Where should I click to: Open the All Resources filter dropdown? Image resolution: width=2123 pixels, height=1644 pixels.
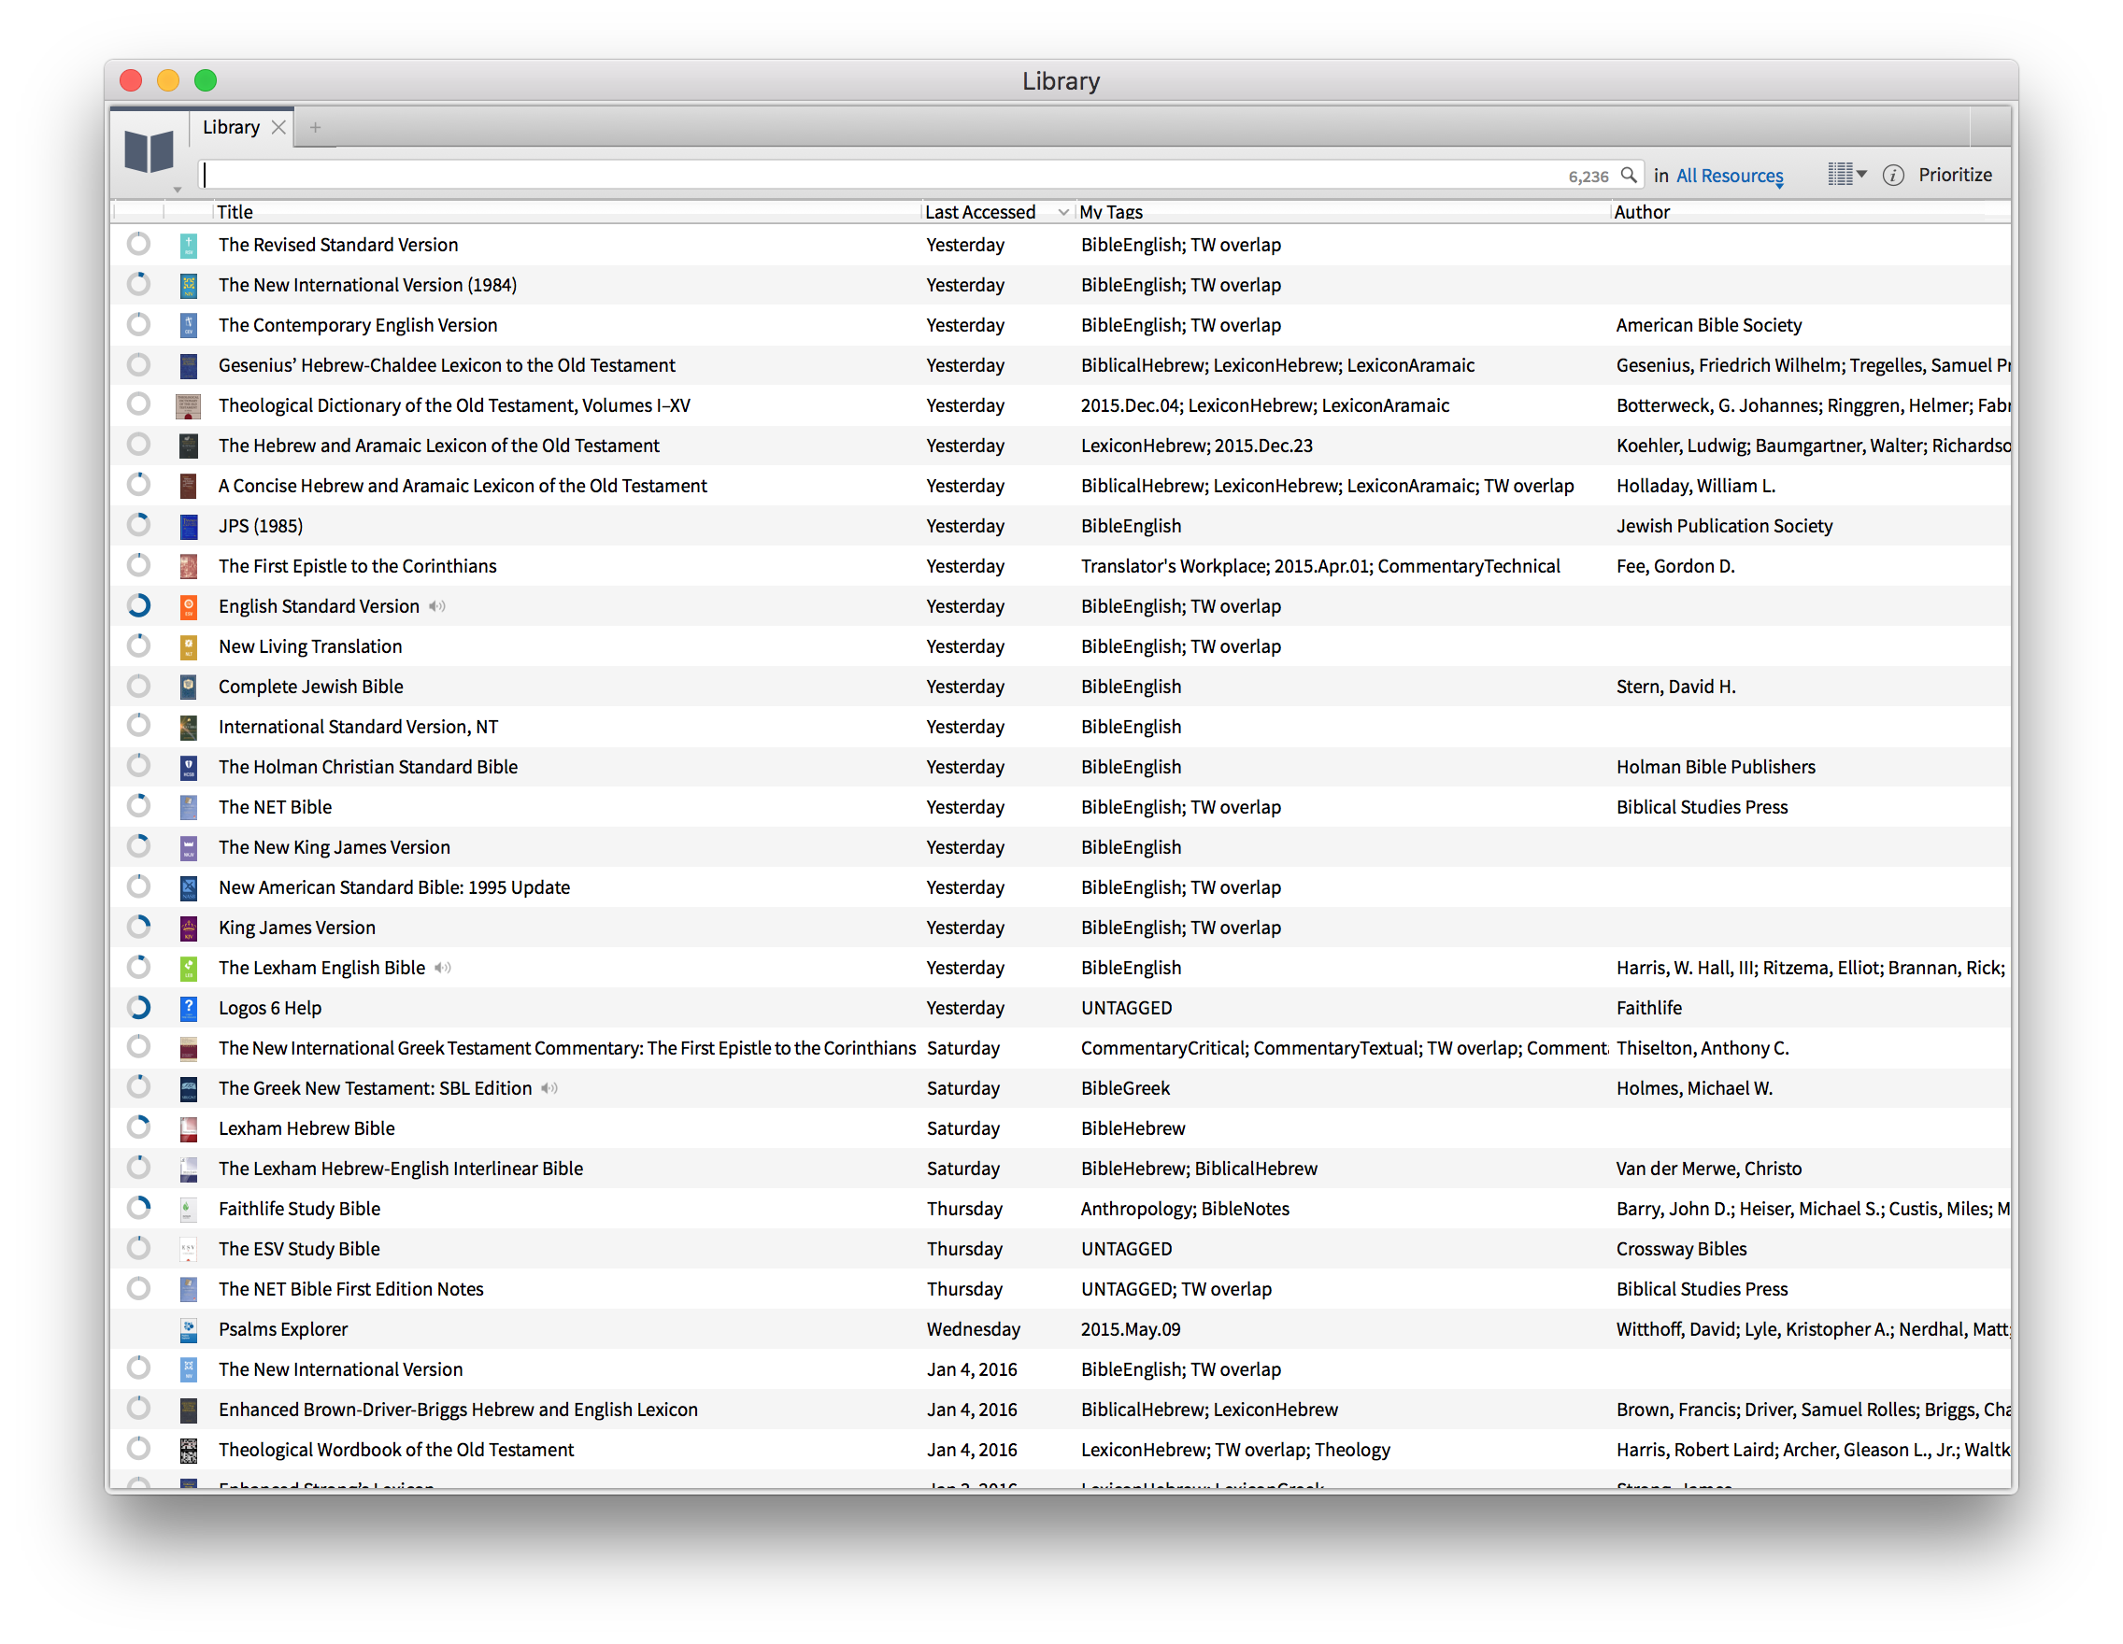click(1730, 176)
